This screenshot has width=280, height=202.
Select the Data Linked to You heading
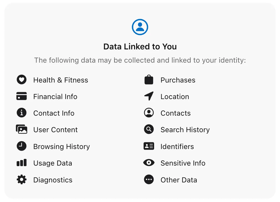tap(140, 47)
